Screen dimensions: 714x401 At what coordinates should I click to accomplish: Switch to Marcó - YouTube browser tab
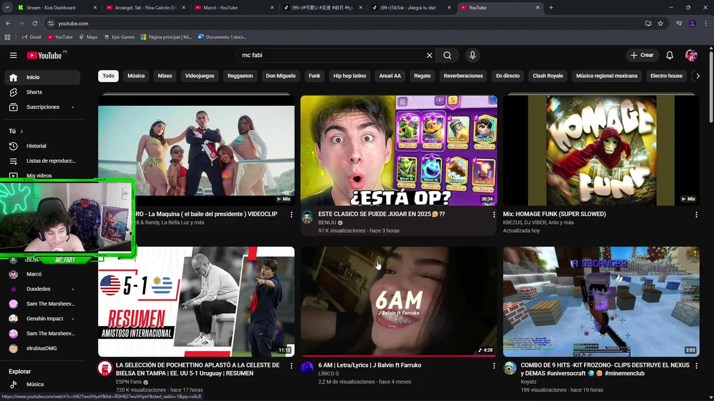tap(234, 8)
